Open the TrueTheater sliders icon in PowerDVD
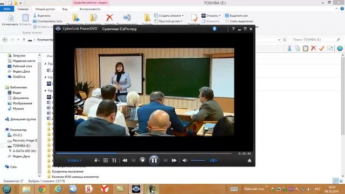345x194 pixels. (x=114, y=161)
